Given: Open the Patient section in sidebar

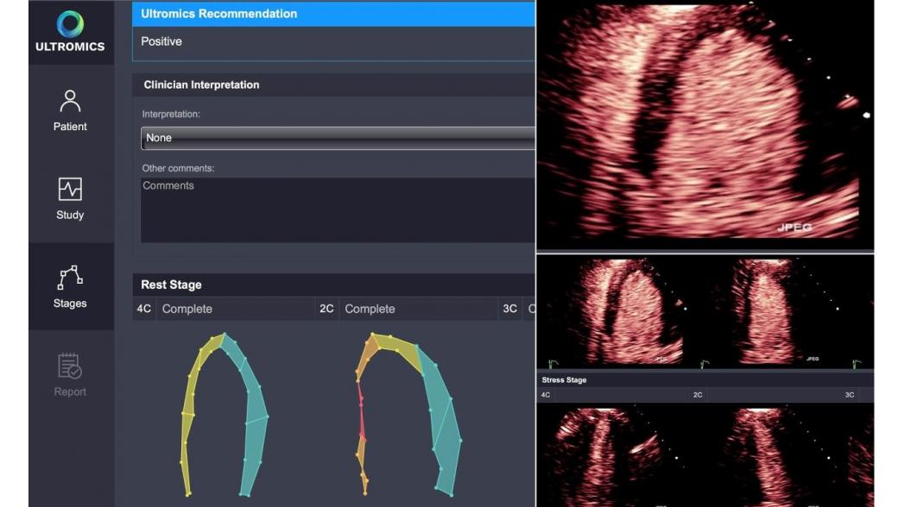Looking at the screenshot, I should tap(70, 110).
